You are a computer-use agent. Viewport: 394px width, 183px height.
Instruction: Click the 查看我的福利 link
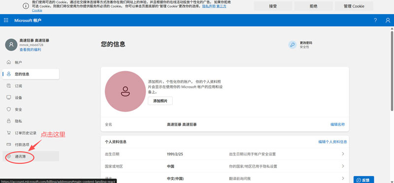click(x=30, y=50)
